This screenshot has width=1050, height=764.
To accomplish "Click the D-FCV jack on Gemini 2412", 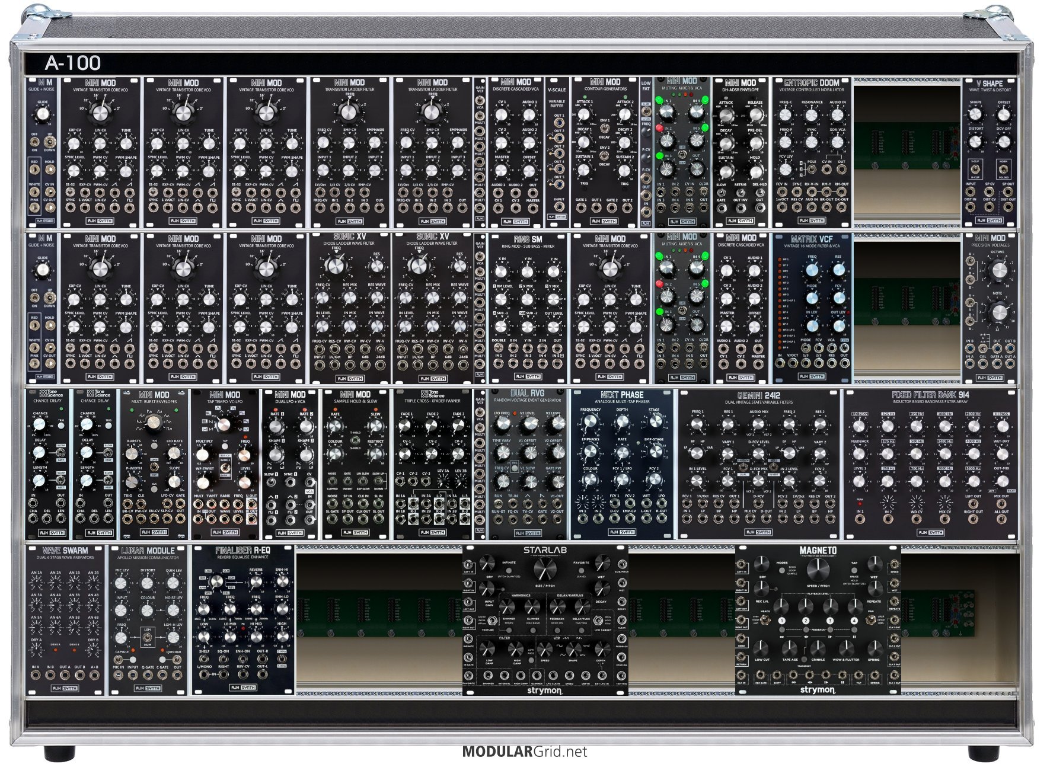I will 758,504.
